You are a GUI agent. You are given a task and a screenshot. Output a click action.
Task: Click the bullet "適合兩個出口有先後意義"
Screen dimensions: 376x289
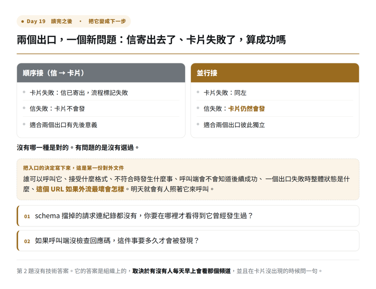(64, 125)
